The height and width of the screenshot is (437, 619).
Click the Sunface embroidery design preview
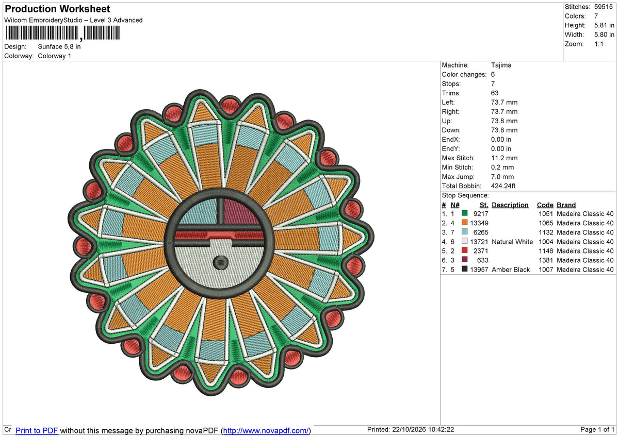[221, 243]
